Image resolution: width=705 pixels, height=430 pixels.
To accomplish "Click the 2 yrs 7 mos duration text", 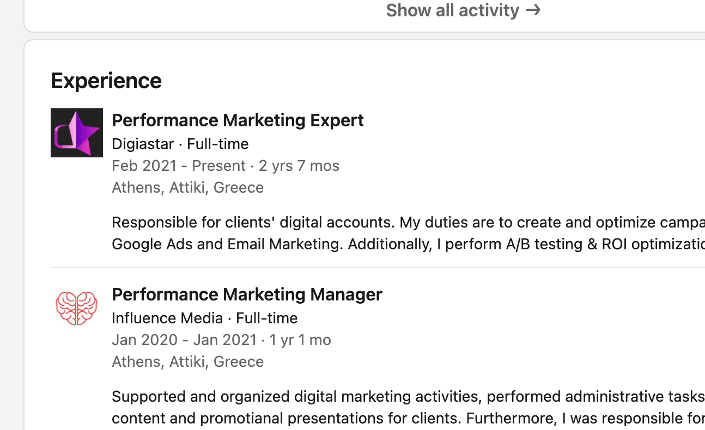I will click(x=299, y=165).
